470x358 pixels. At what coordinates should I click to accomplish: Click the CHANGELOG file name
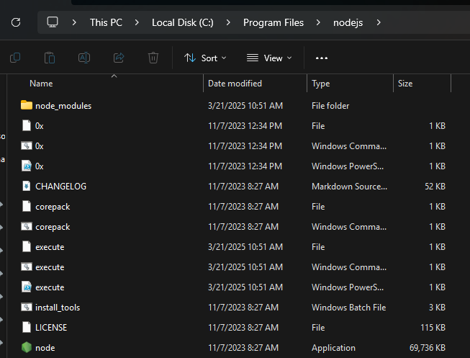pos(61,187)
